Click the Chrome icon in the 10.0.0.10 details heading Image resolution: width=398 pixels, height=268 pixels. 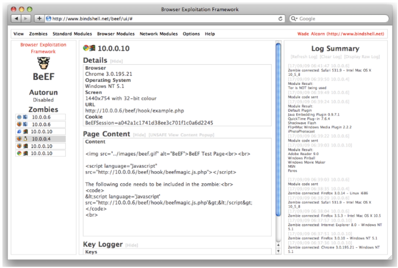tap(86, 48)
